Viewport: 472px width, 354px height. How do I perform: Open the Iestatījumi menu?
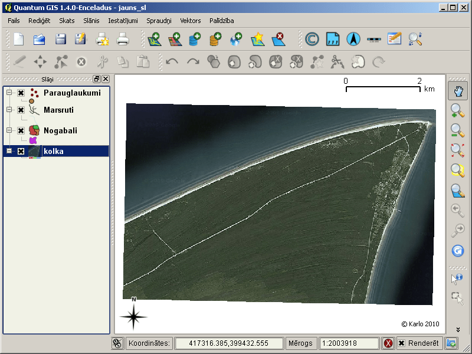click(x=123, y=21)
